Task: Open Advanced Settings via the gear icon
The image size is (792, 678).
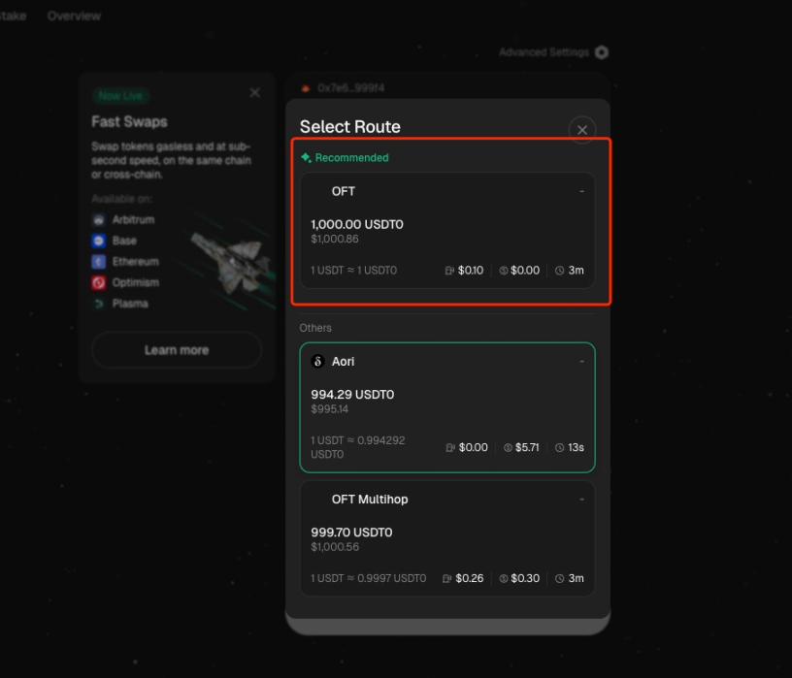Action: click(600, 52)
